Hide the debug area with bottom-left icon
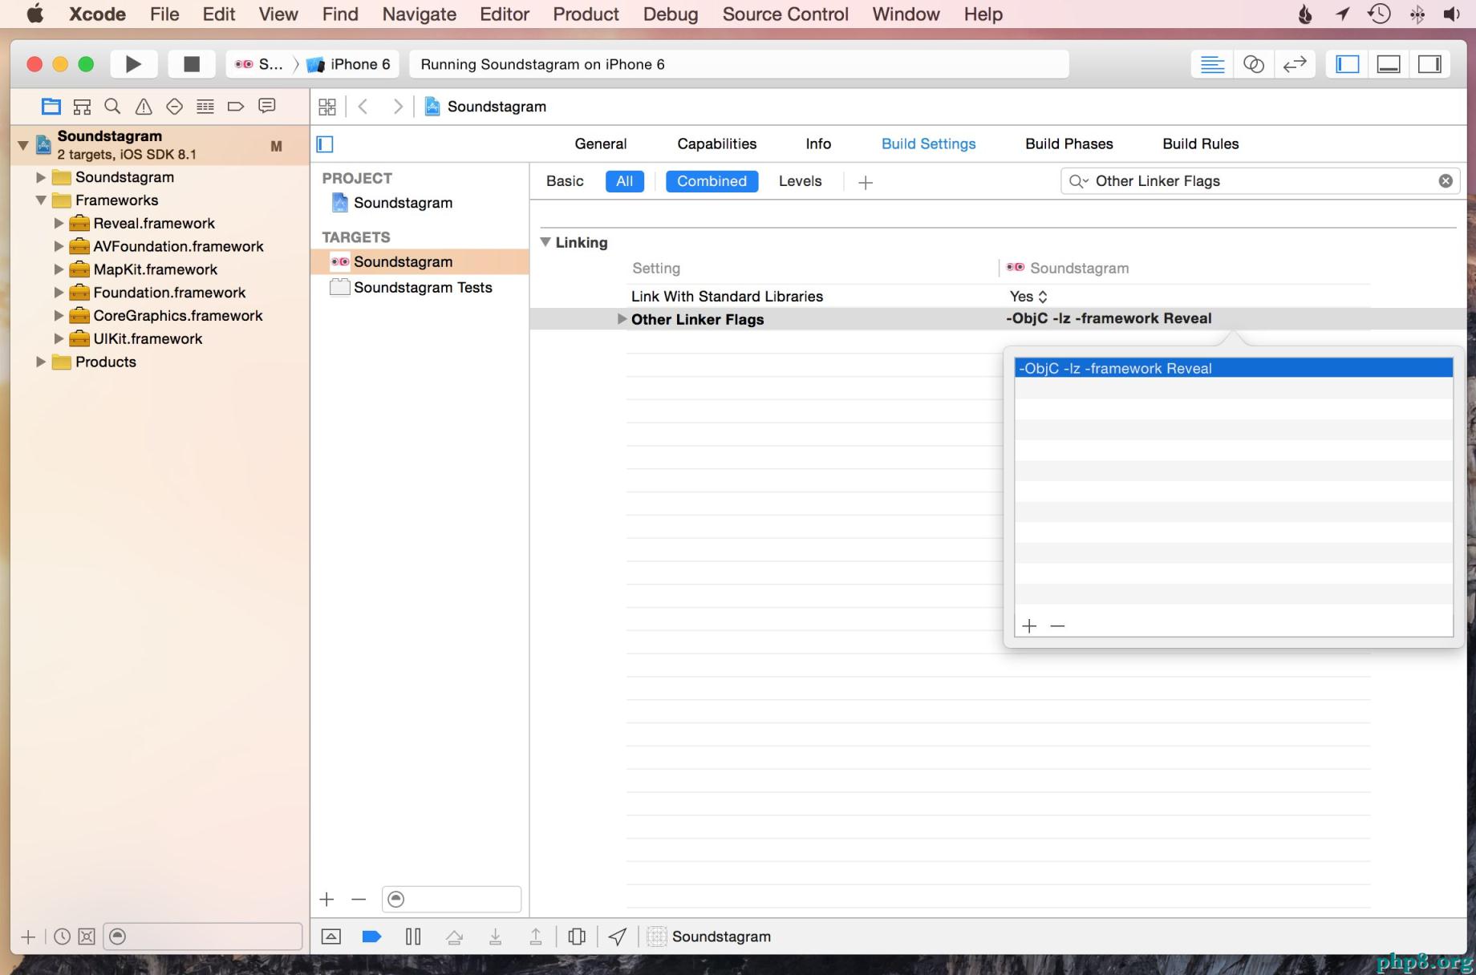This screenshot has height=975, width=1476. 331,937
